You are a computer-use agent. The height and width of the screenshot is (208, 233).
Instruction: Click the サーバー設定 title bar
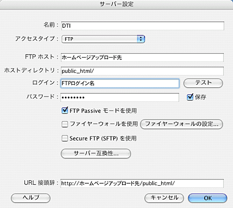[x=116, y=4]
